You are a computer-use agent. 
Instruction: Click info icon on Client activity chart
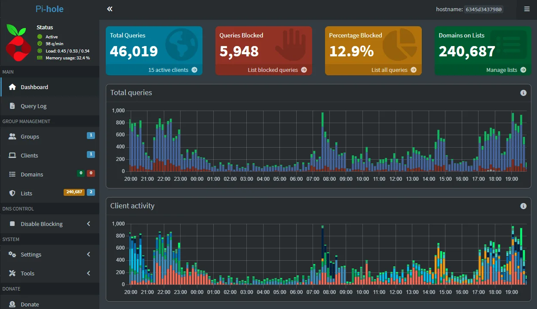point(523,206)
